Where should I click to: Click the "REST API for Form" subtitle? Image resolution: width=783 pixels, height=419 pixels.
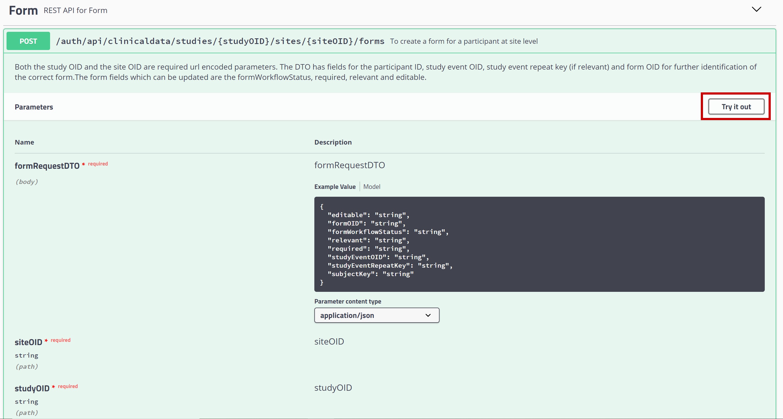75,11
